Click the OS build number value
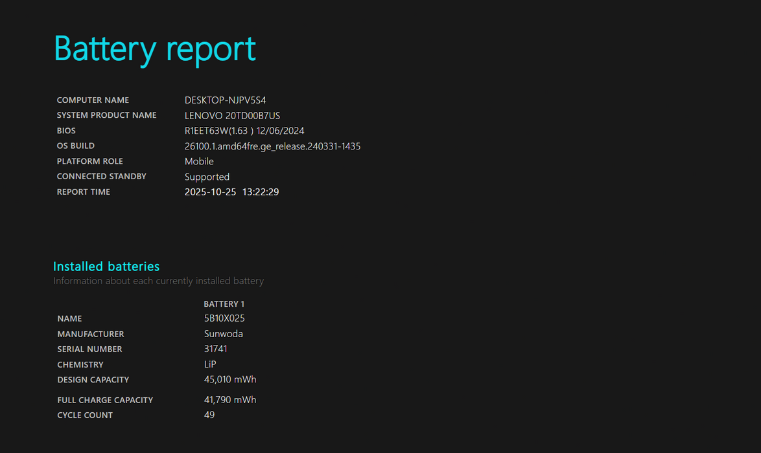The image size is (761, 453). pyautogui.click(x=272, y=146)
